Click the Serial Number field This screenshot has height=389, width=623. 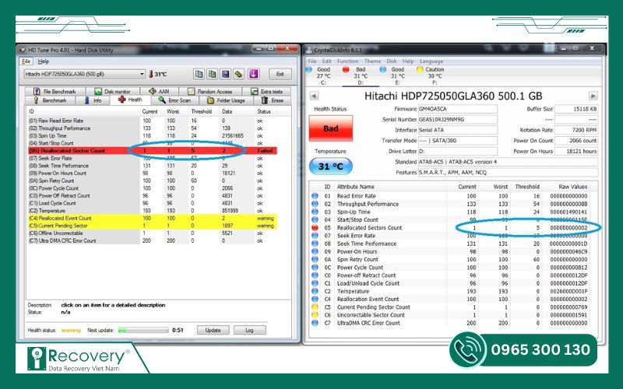(458, 120)
